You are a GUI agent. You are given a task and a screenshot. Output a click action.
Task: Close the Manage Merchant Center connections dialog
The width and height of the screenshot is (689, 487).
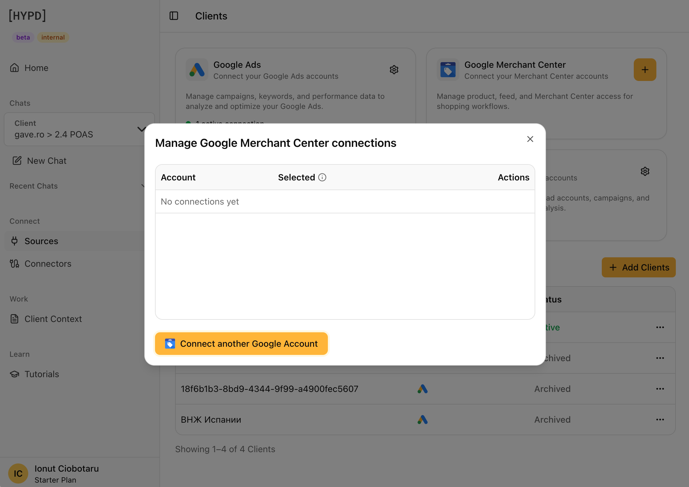(530, 139)
